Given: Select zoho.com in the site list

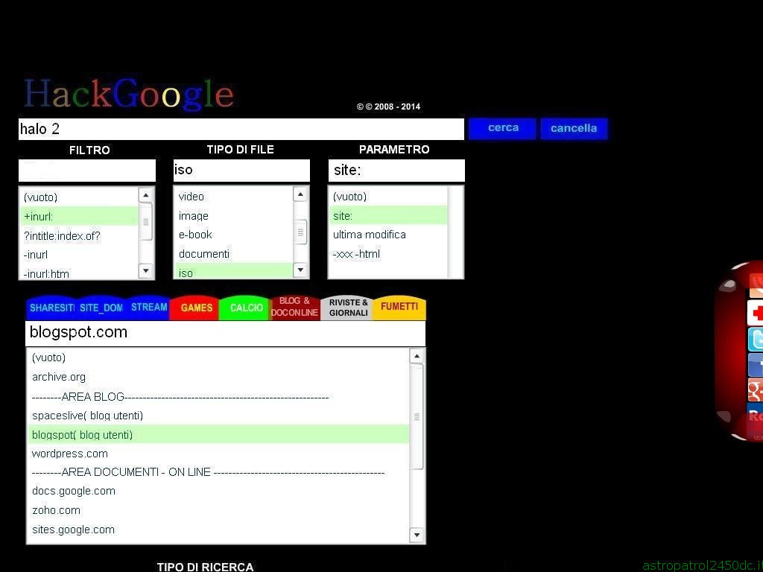Looking at the screenshot, I should 218,510.
